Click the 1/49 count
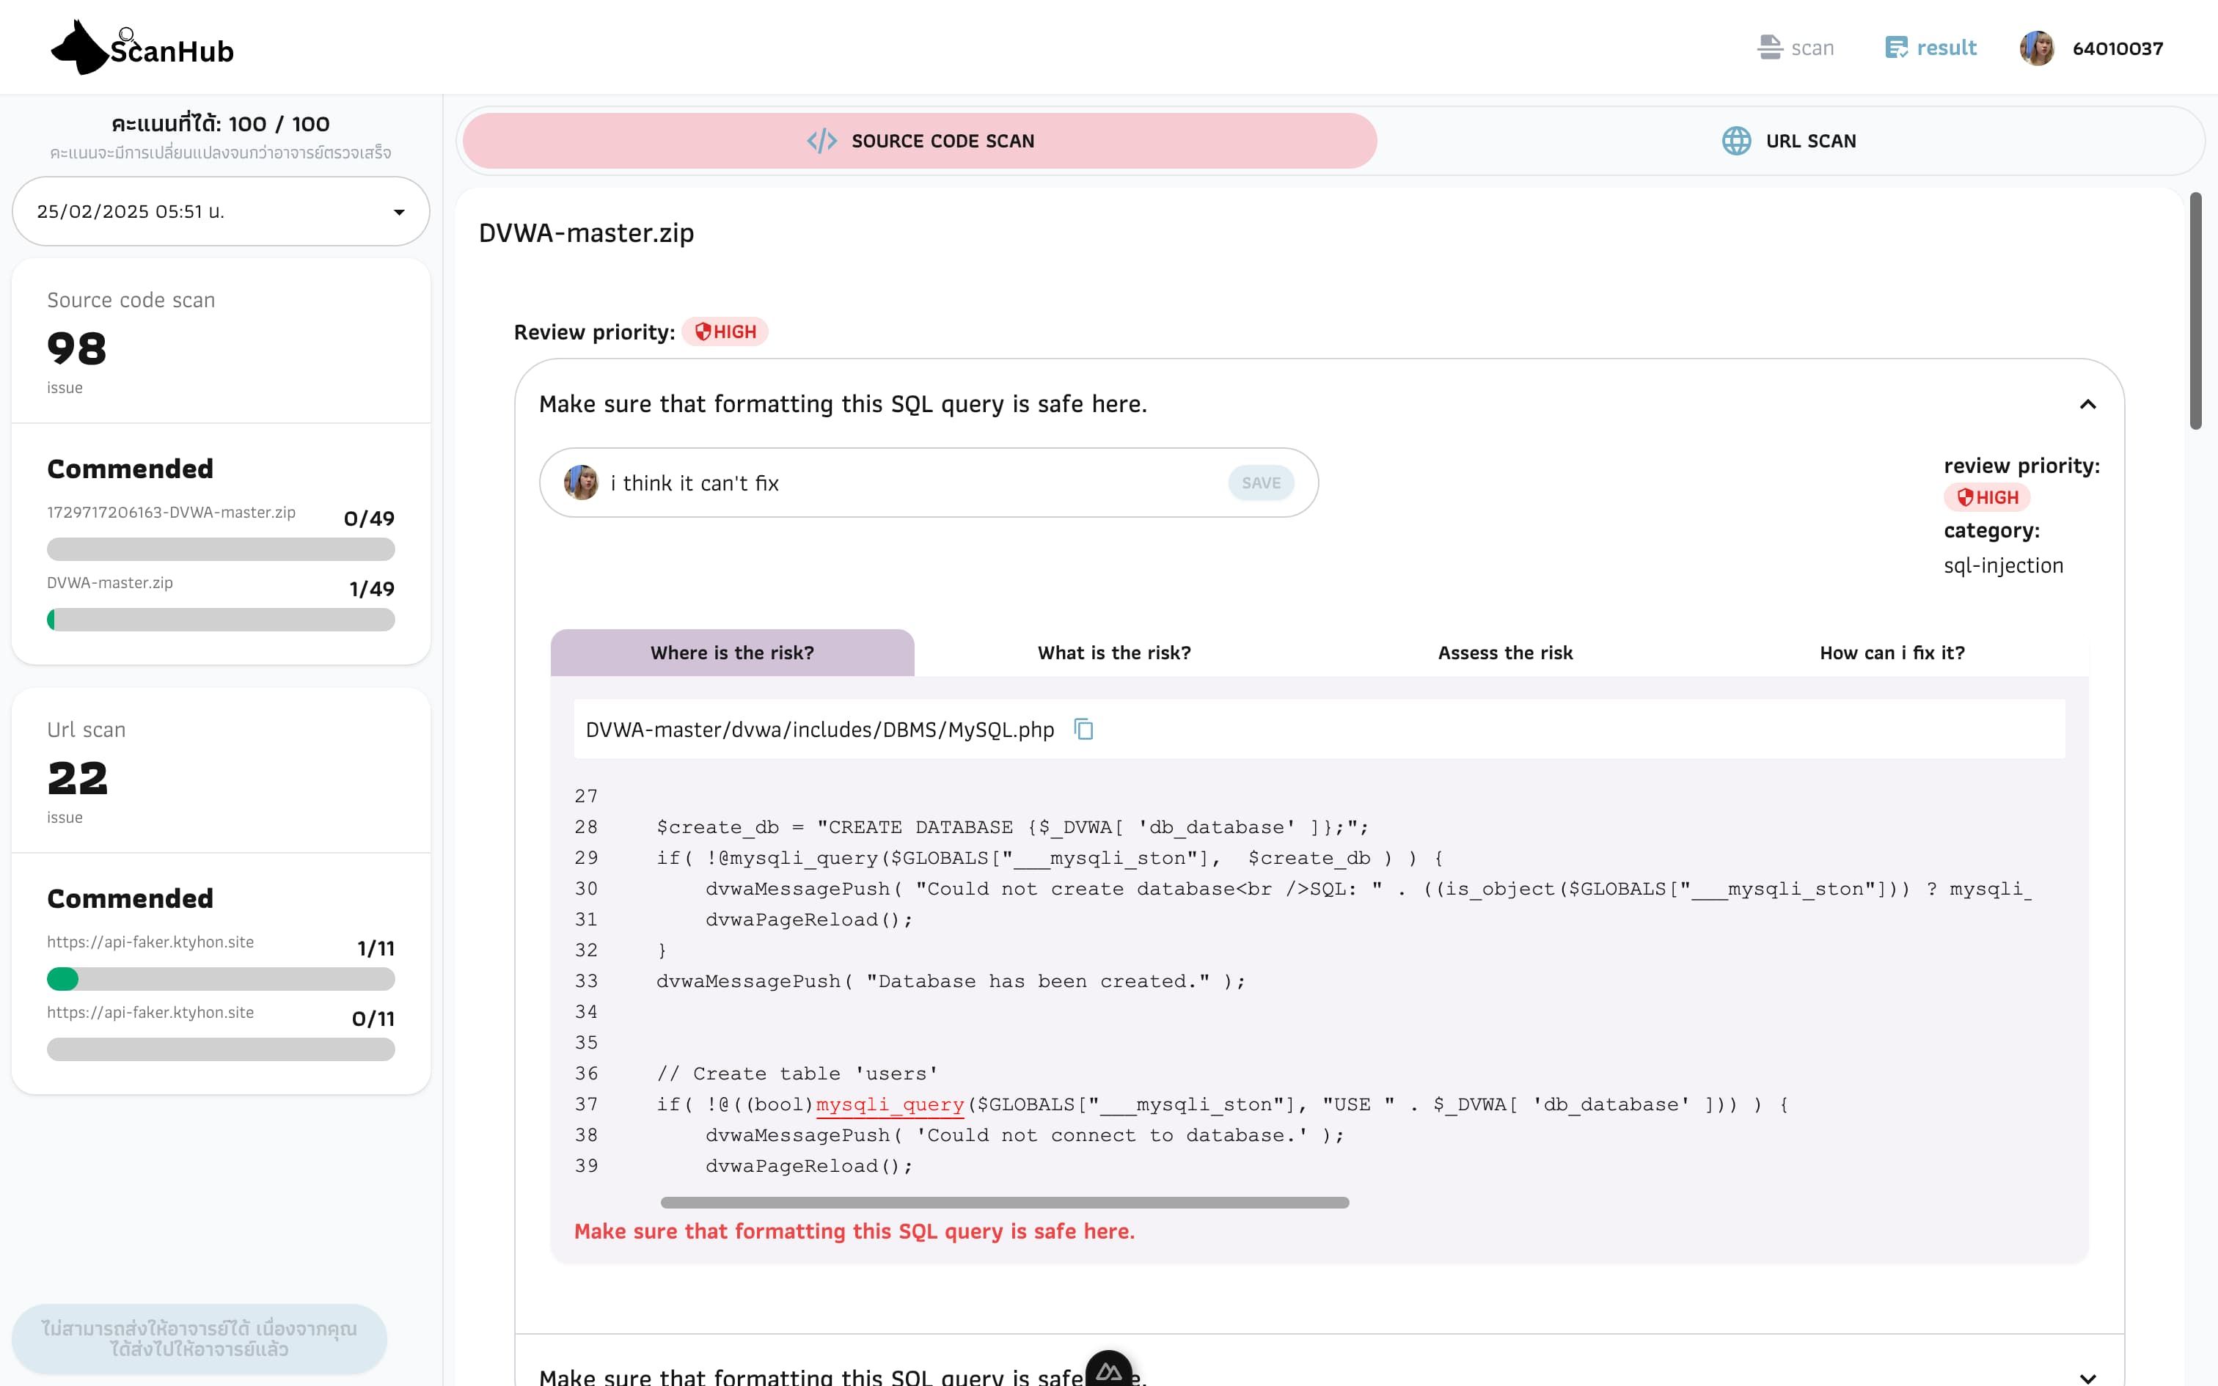This screenshot has width=2218, height=1386. point(372,590)
